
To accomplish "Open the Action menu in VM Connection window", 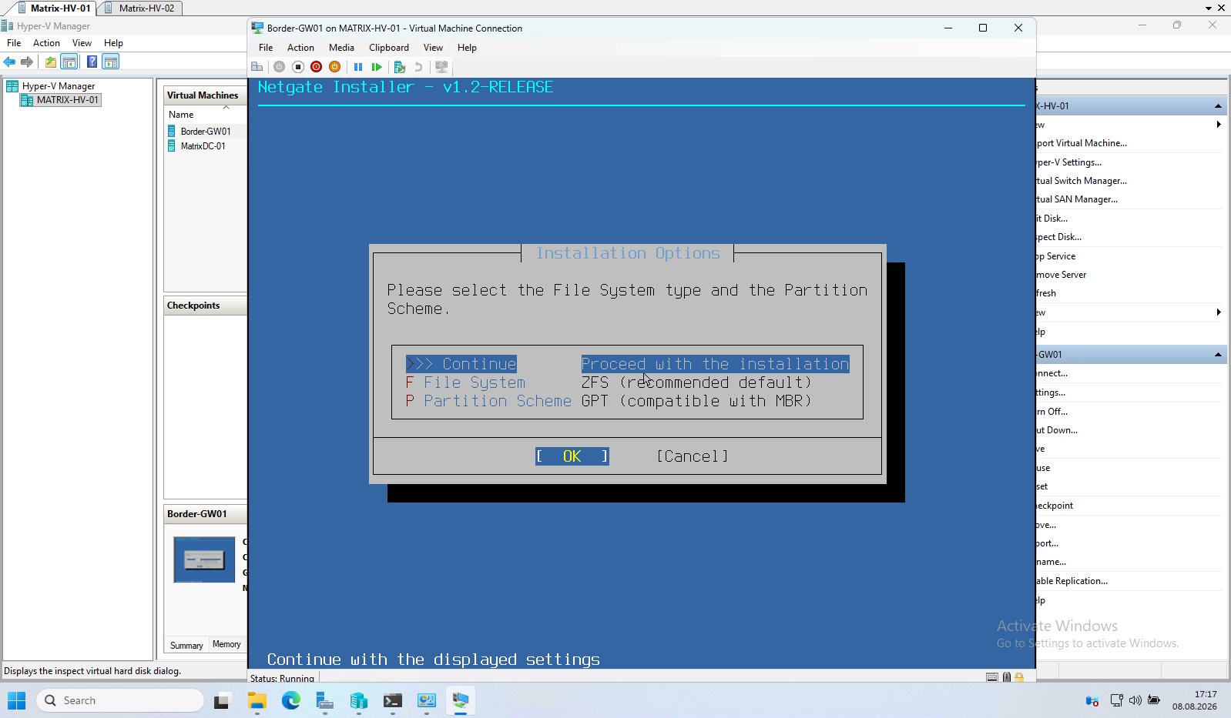I will coord(300,48).
